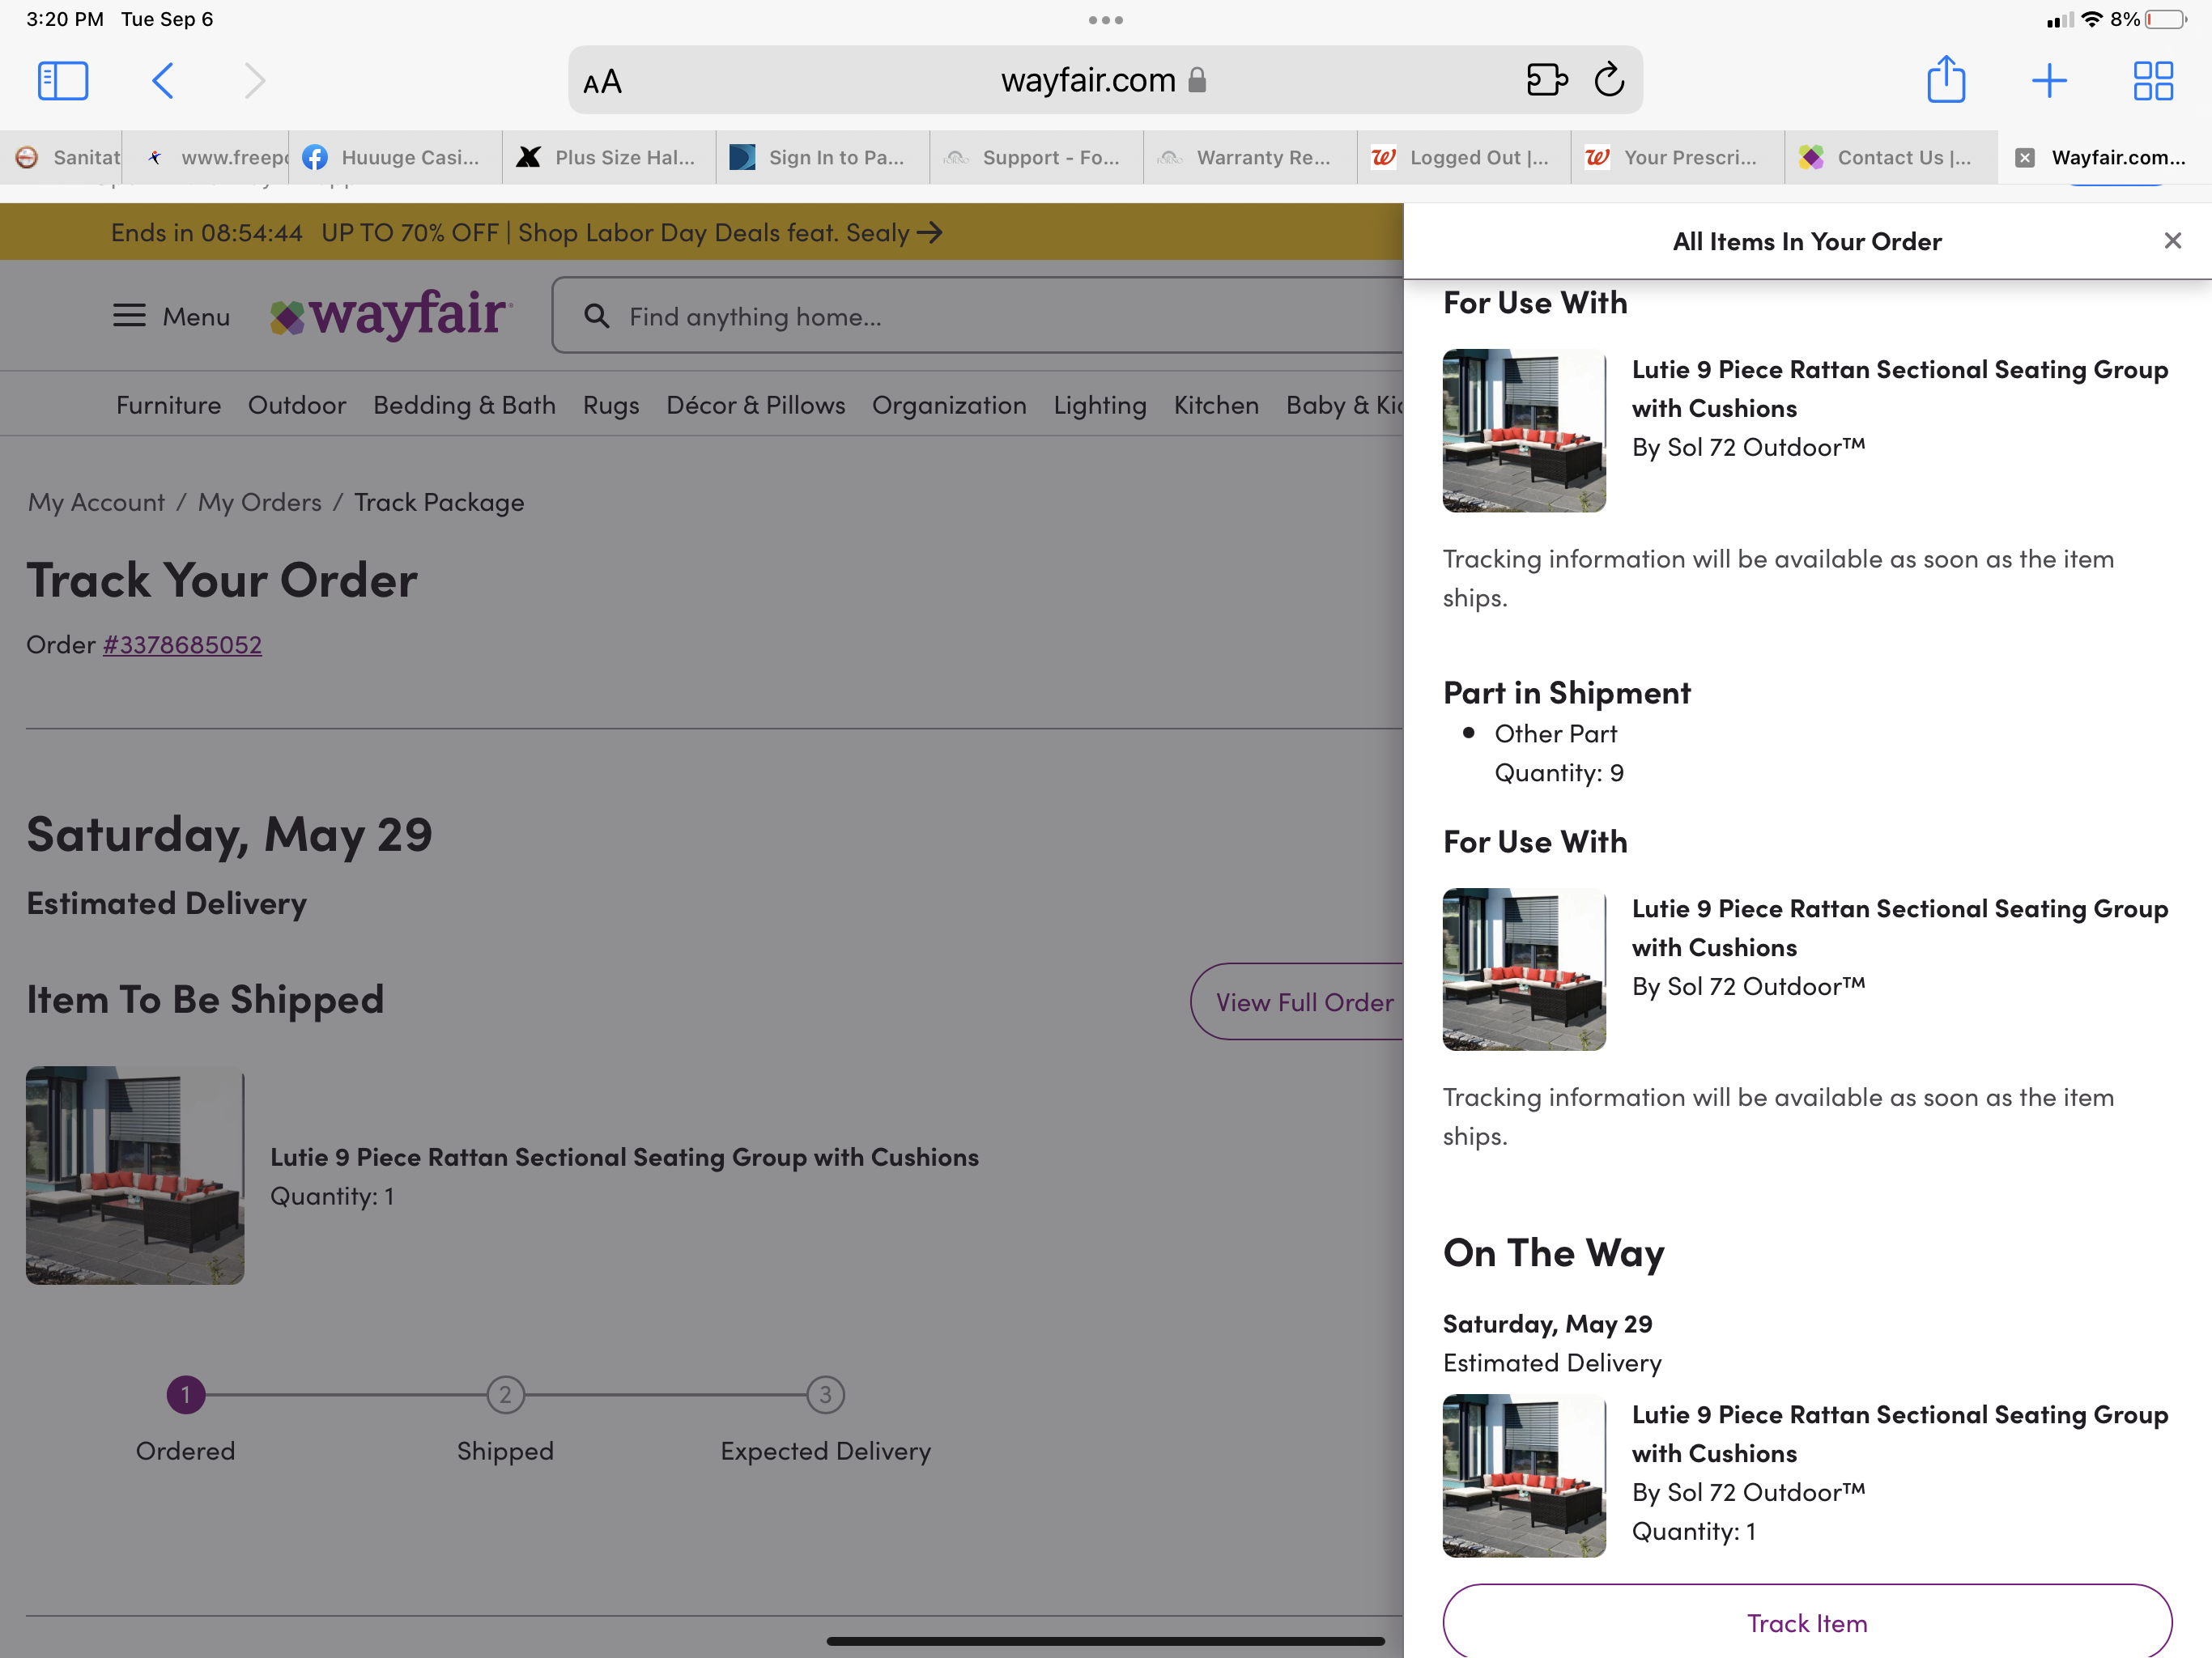Tap the On The Way product thumbnail
The image size is (2212, 1658).
[1523, 1475]
